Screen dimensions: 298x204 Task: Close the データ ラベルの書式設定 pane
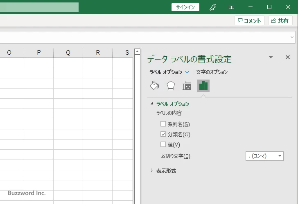(x=287, y=57)
